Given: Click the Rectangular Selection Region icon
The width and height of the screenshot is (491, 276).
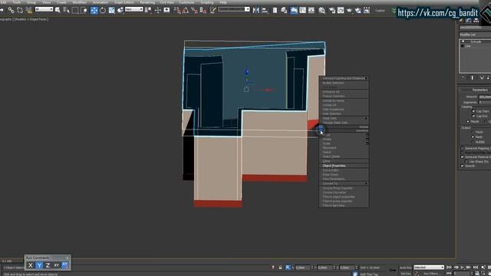Looking at the screenshot, I should pos(75,10).
